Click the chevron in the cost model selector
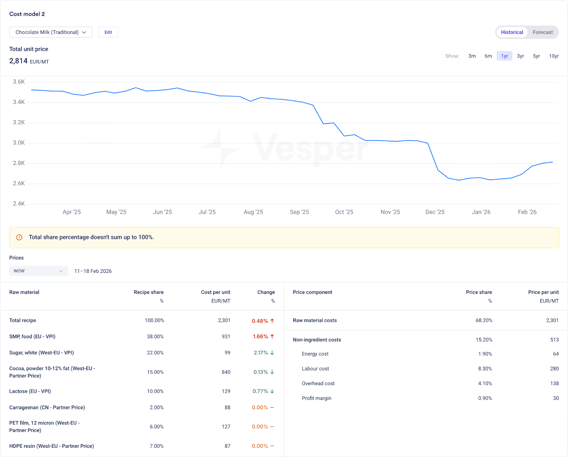The width and height of the screenshot is (568, 457). 84,32
